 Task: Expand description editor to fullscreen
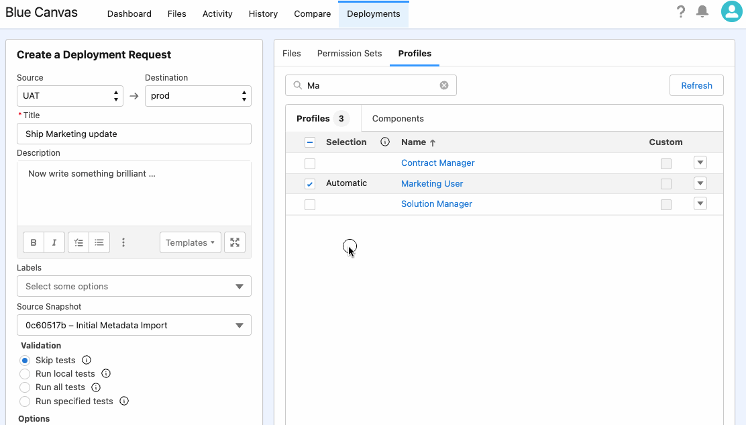tap(235, 243)
